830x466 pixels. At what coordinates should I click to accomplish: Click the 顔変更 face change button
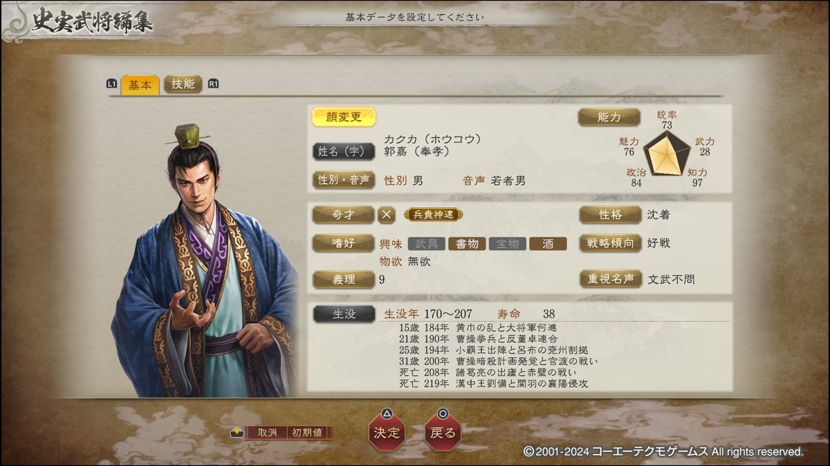(344, 117)
